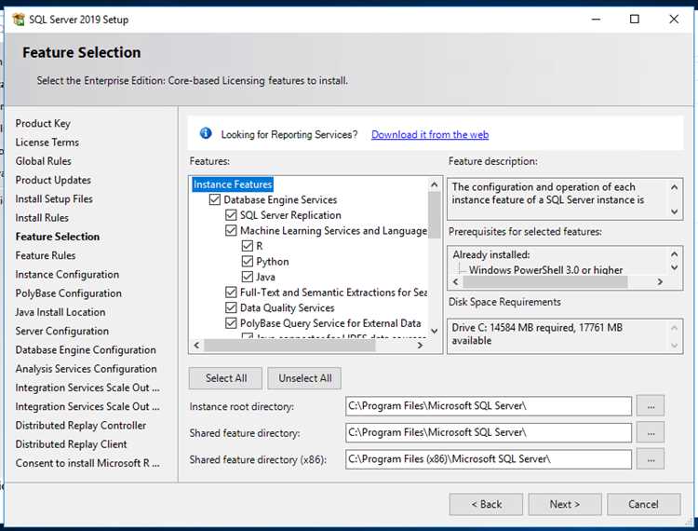Toggle Machine Learning Services and Language checkbox
Image resolution: width=698 pixels, height=531 pixels.
231,230
